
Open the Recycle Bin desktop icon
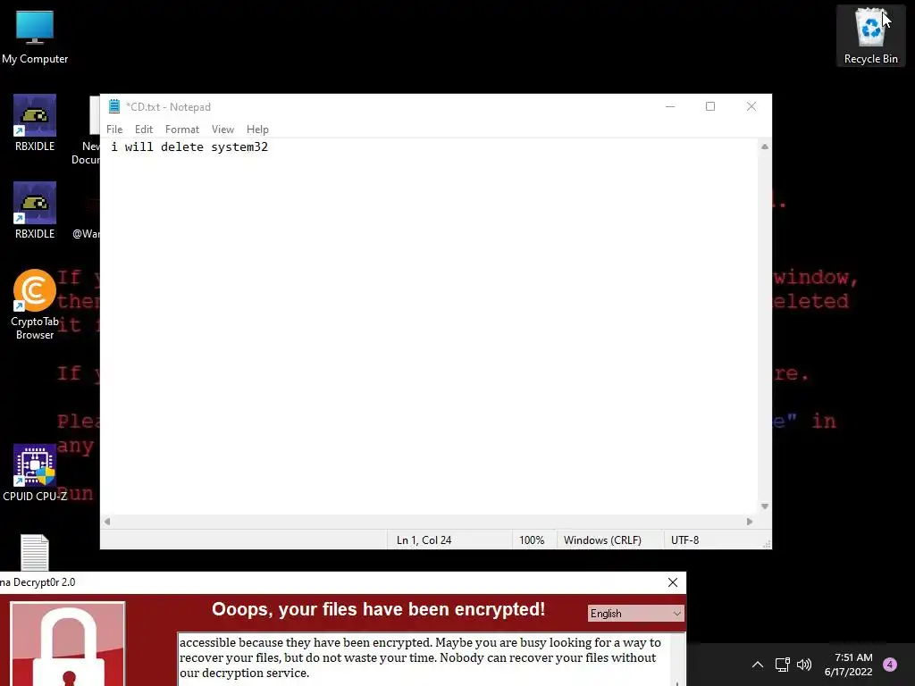click(870, 36)
